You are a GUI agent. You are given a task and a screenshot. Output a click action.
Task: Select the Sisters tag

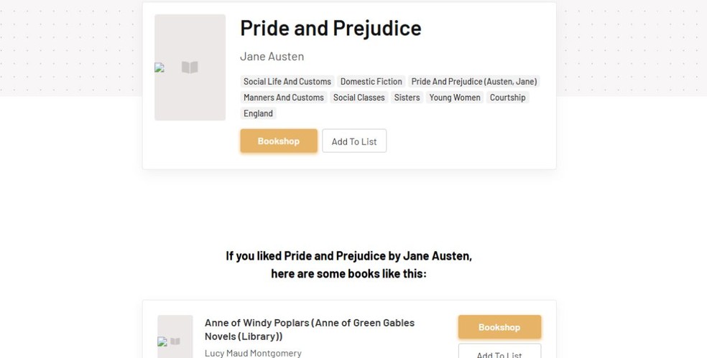[x=407, y=98]
